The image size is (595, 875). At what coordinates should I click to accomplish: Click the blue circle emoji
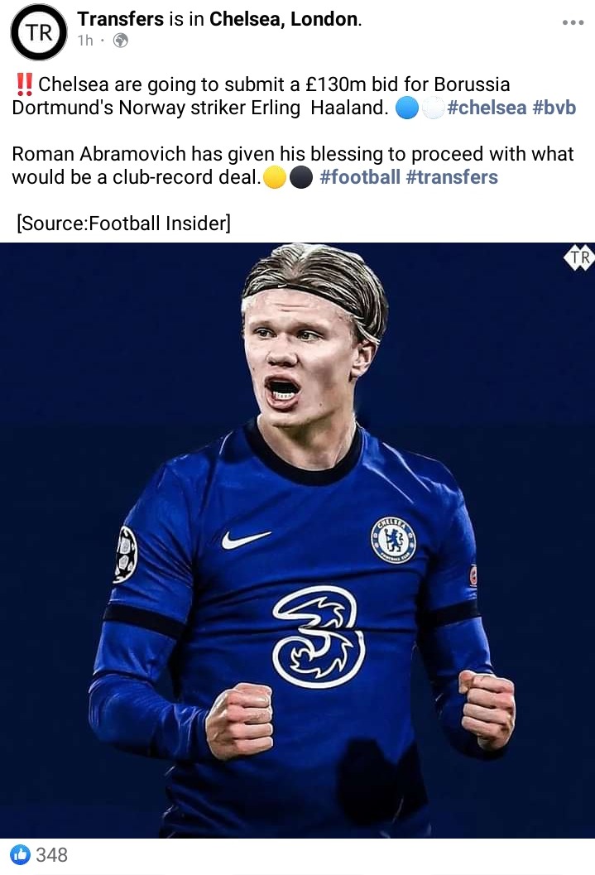pos(407,108)
